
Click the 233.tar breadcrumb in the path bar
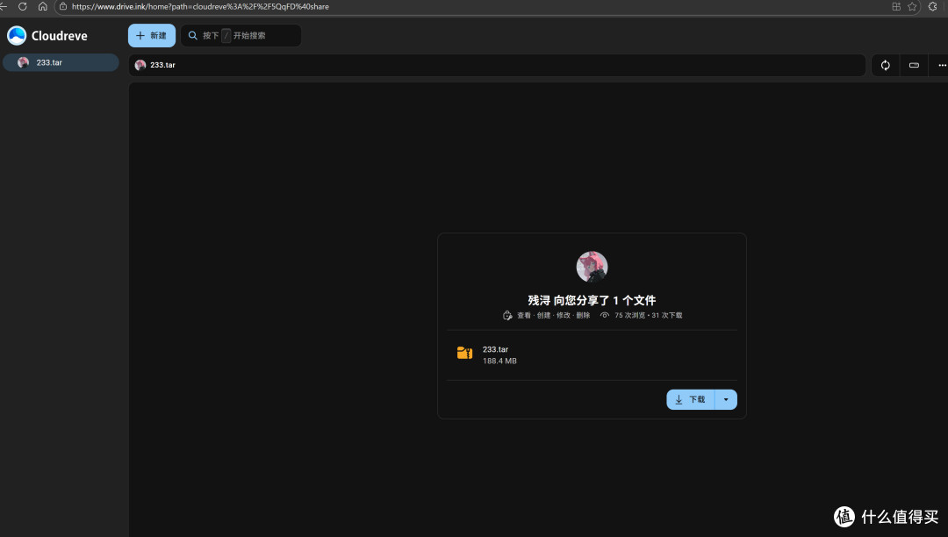coord(162,65)
